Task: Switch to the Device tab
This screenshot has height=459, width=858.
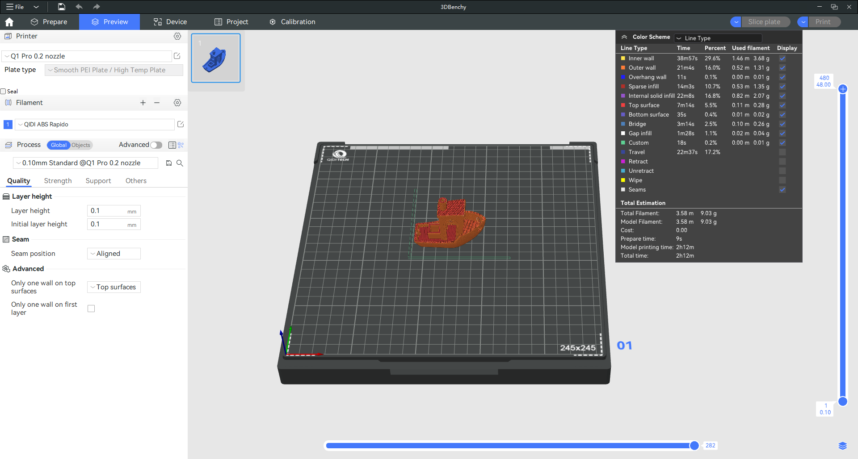Action: [x=170, y=22]
